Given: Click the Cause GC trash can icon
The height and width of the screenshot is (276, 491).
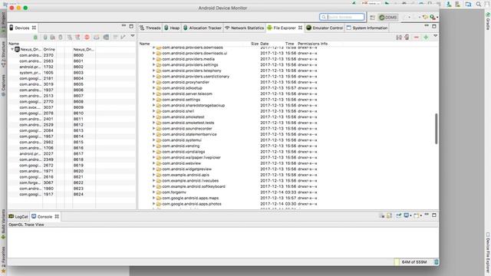Looking at the screenshot, I should [61, 38].
